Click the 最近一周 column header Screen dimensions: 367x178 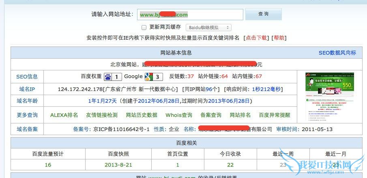283,154
